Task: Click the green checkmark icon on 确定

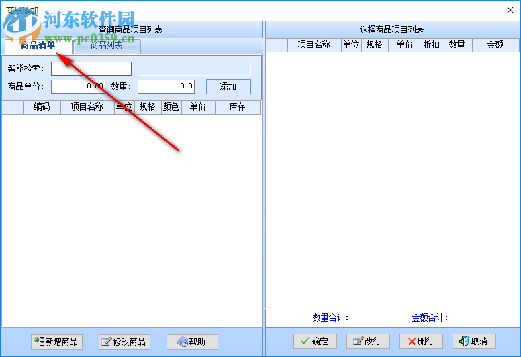Action: 305,341
